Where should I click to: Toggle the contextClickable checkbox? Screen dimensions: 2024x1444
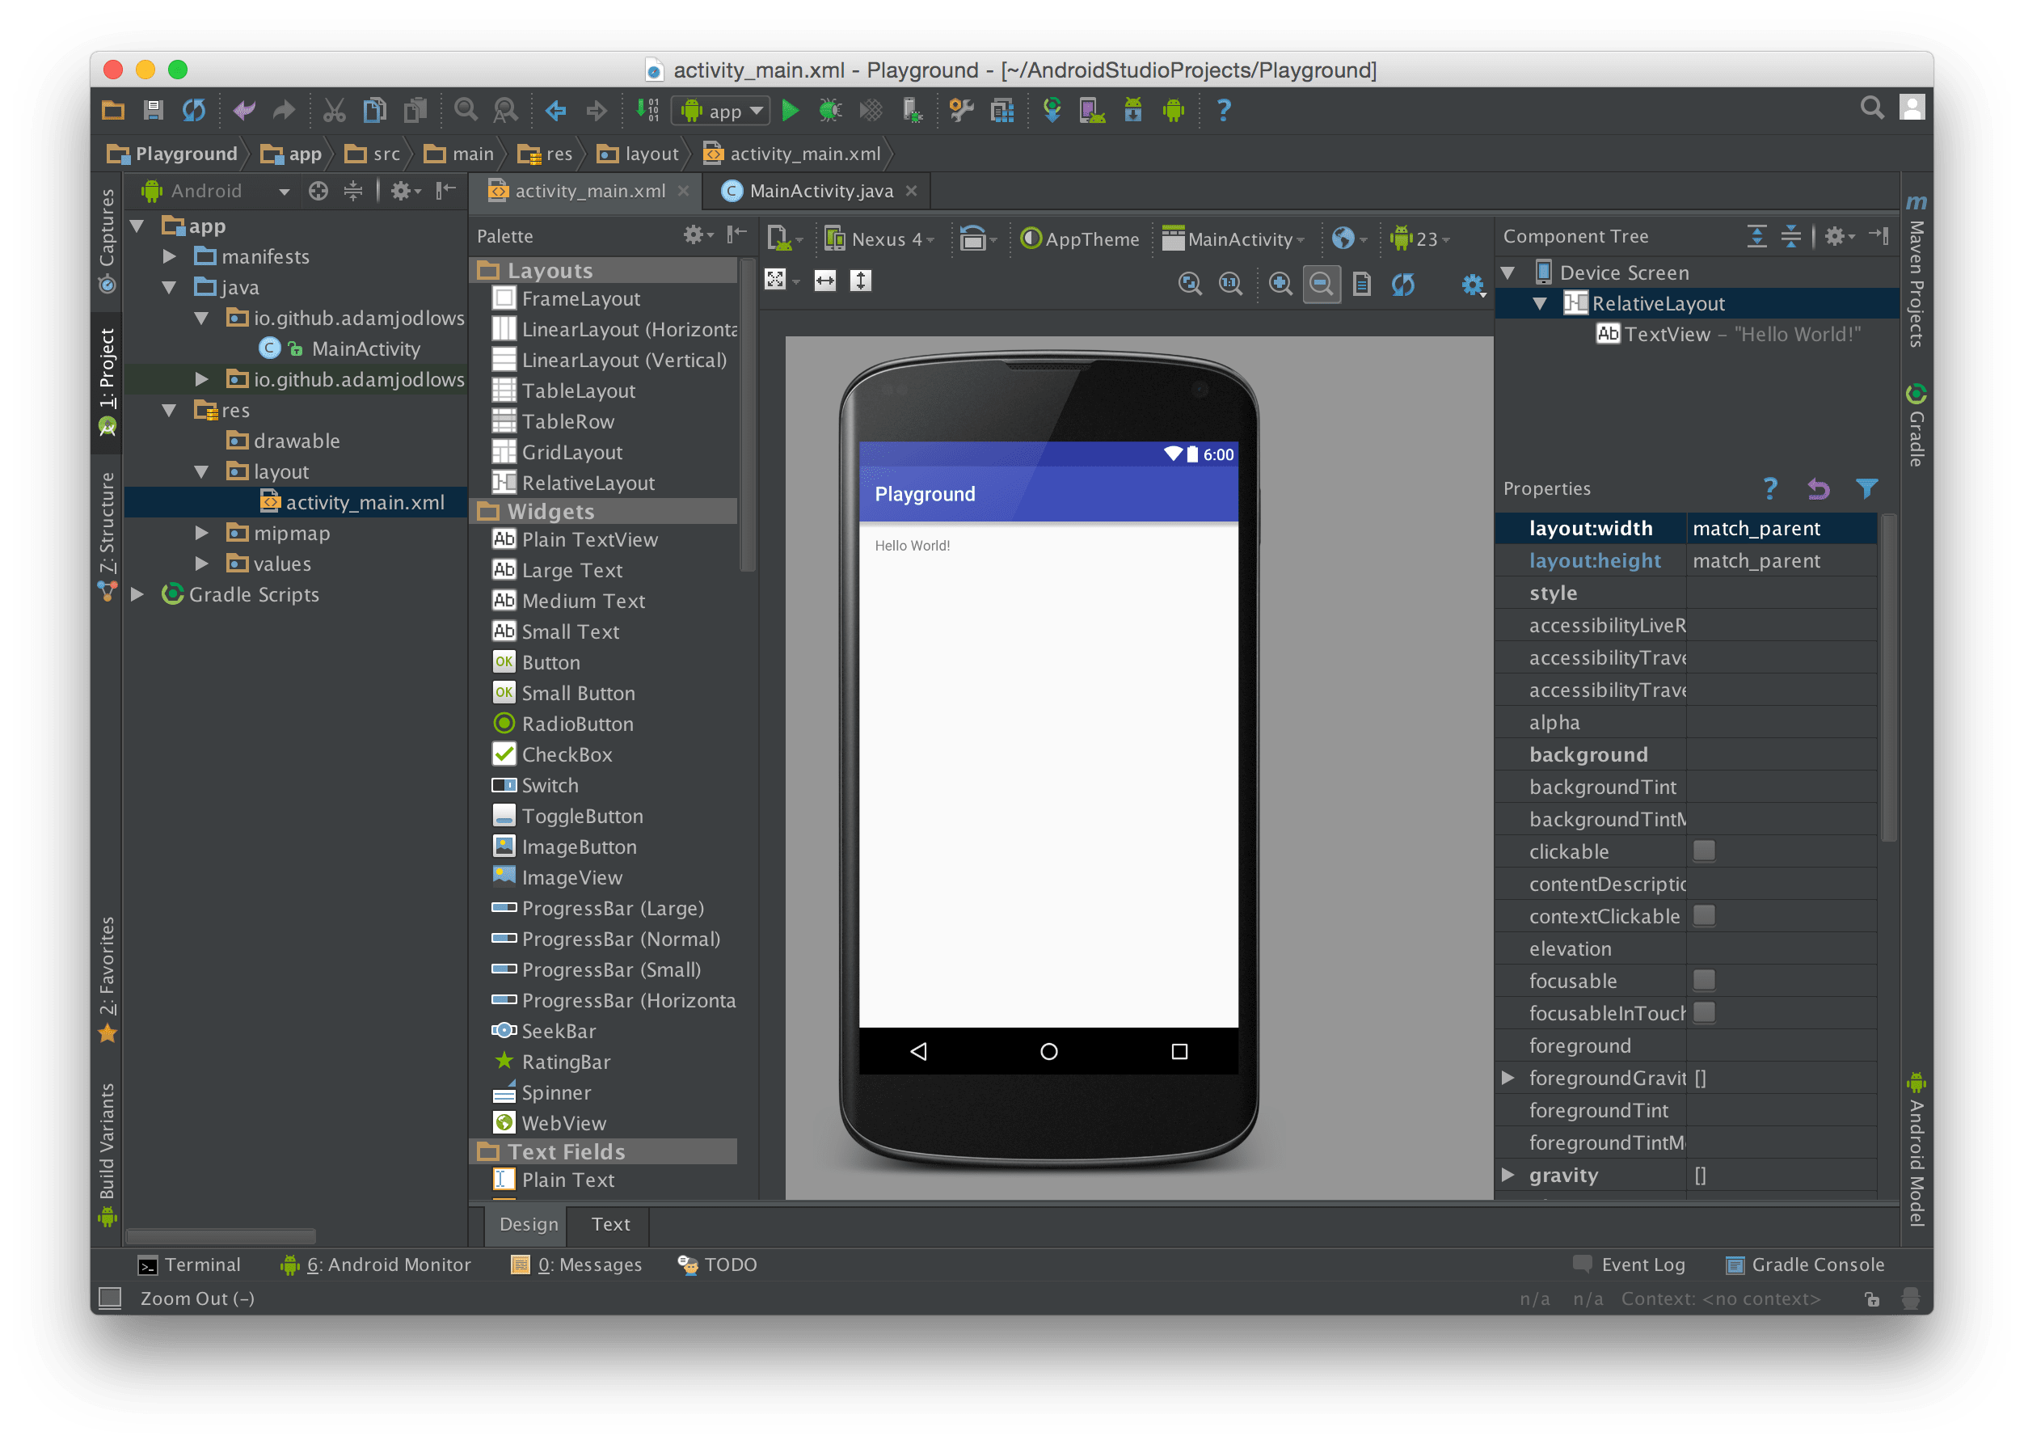1703,916
